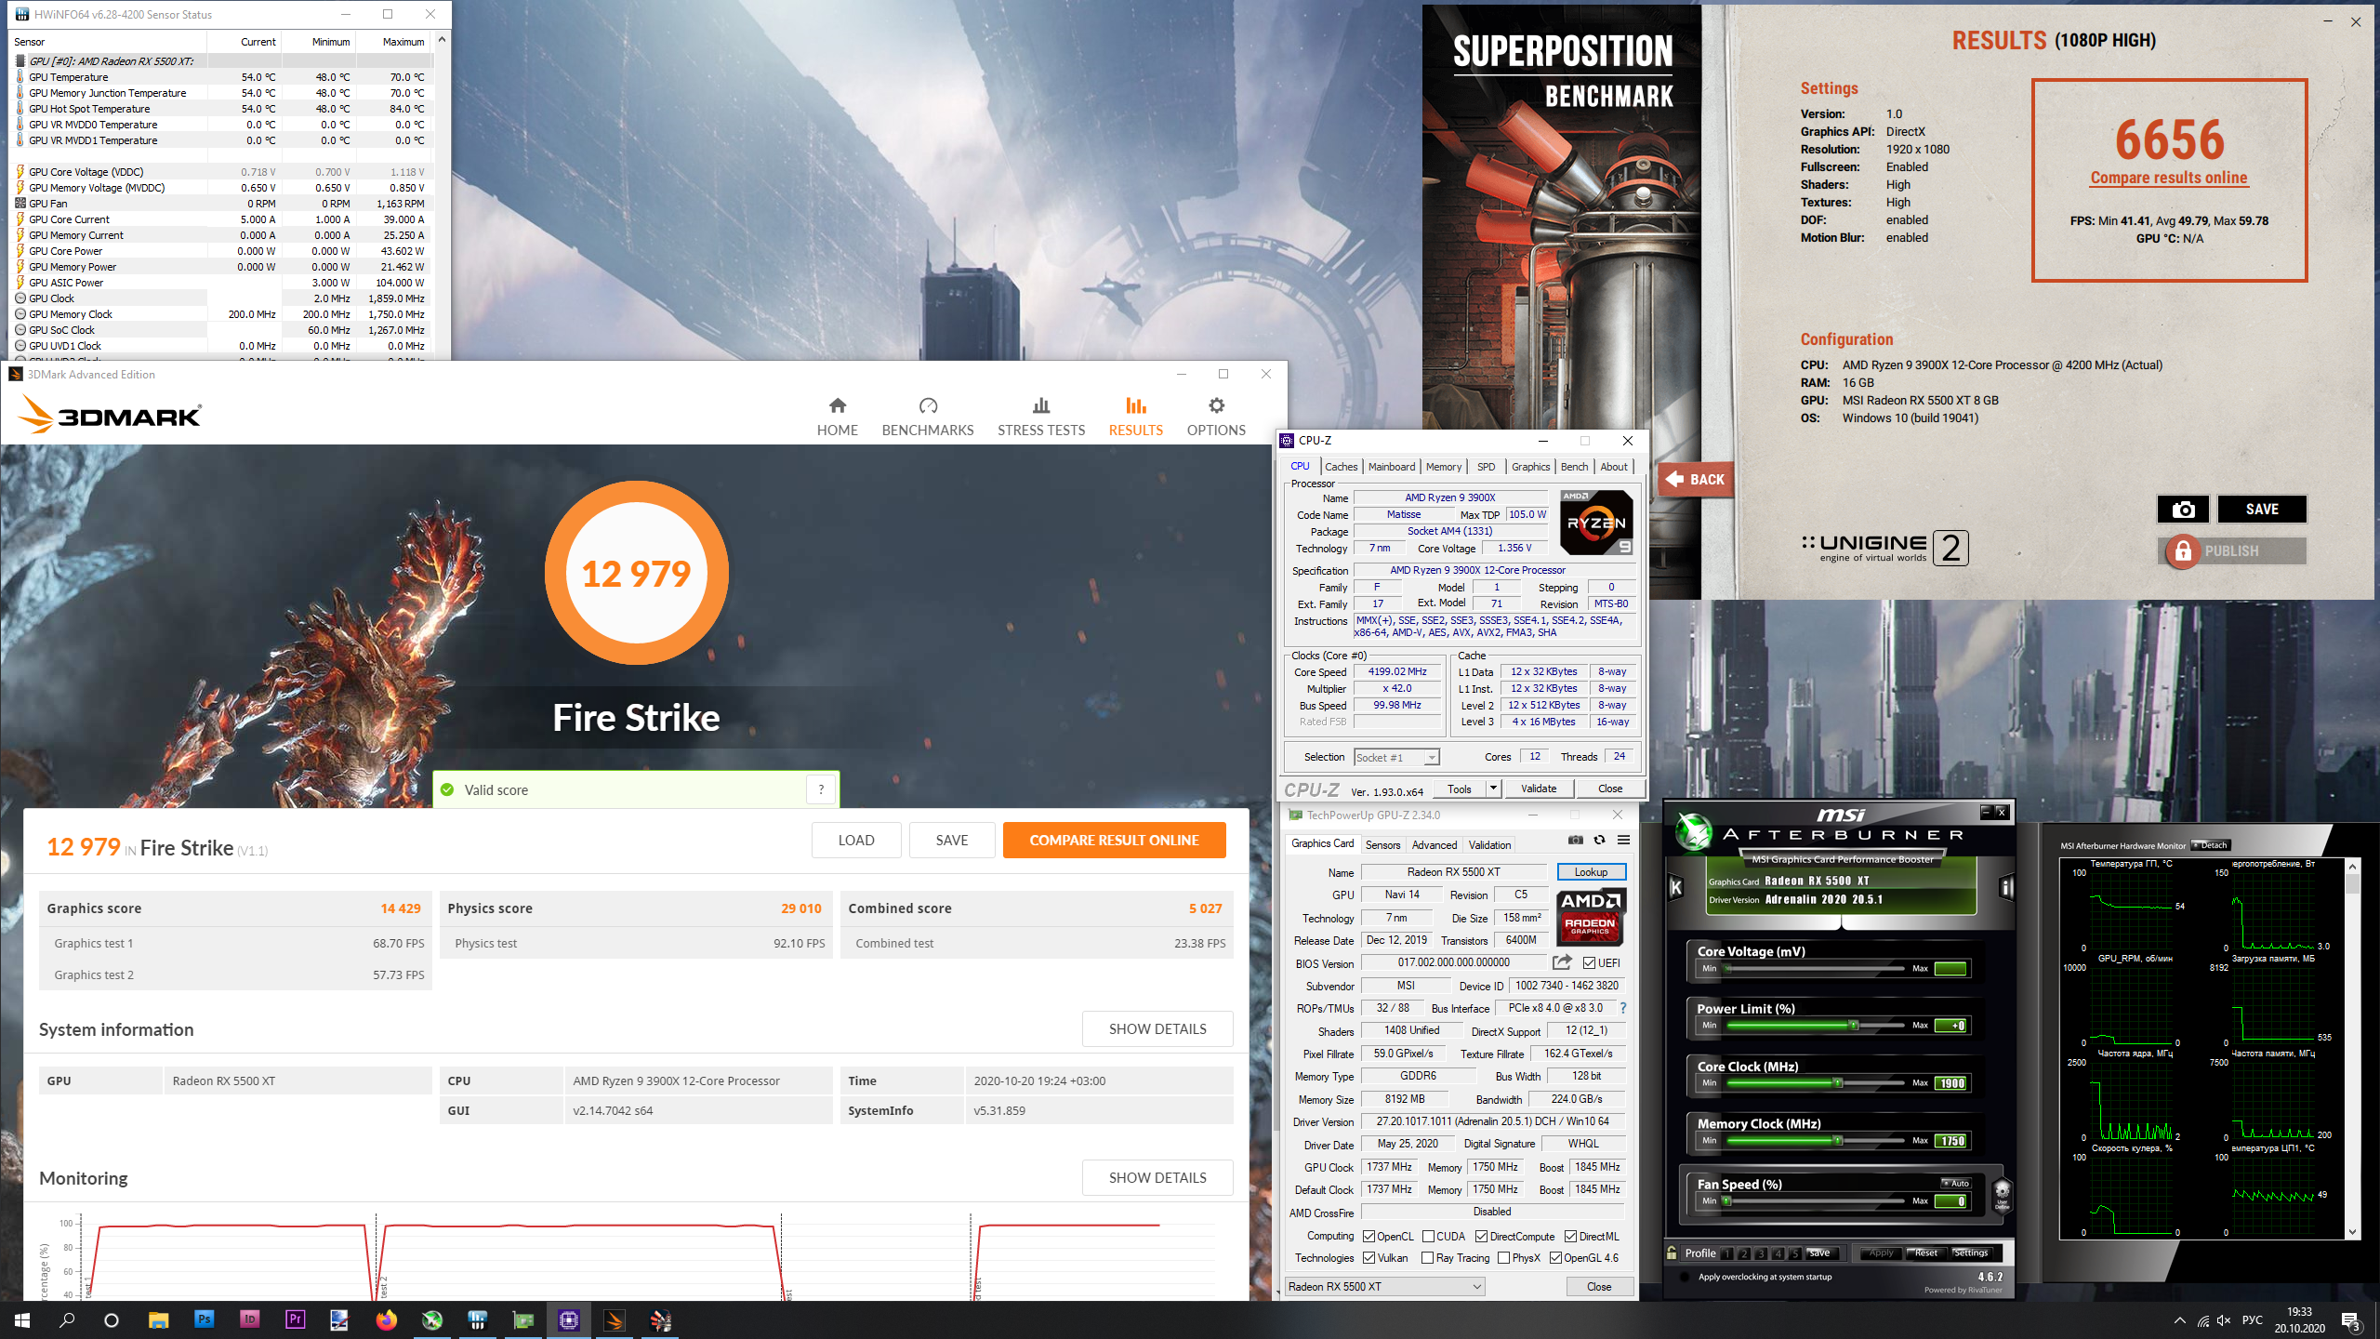Click Afterburner profile lock icon

[x=1672, y=1253]
